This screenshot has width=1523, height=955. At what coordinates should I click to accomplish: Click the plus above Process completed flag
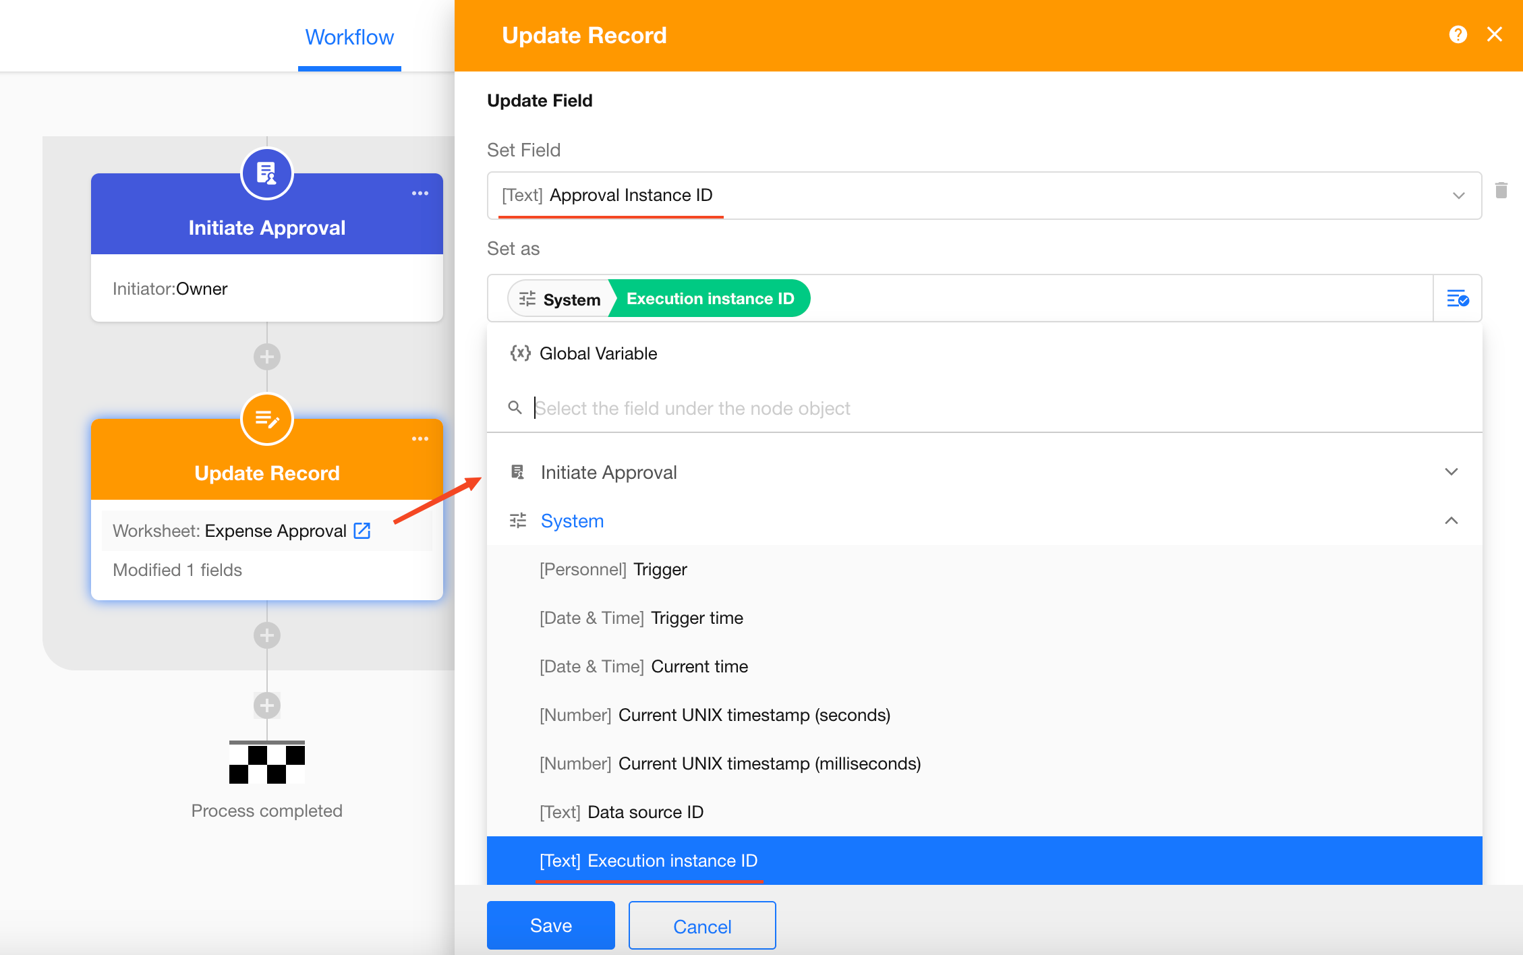tap(267, 705)
